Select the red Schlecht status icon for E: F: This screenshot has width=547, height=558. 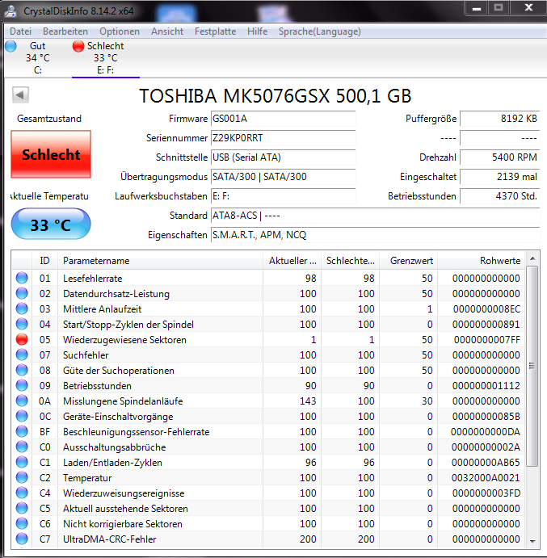point(78,46)
